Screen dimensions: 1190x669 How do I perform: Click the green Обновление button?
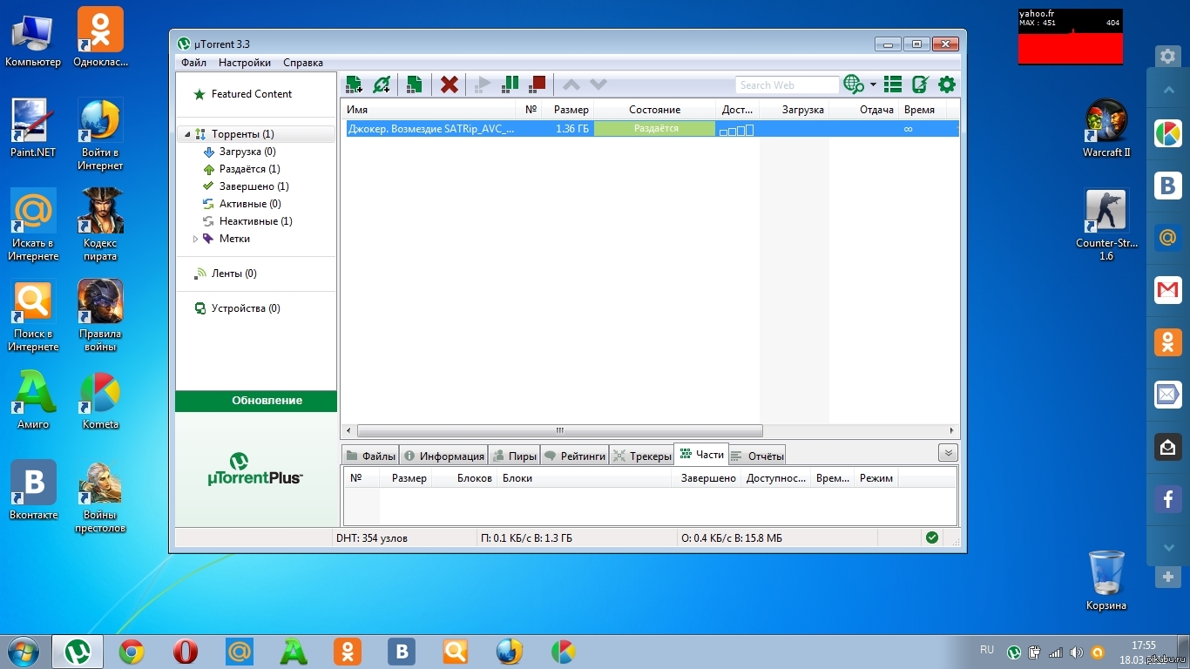(256, 401)
